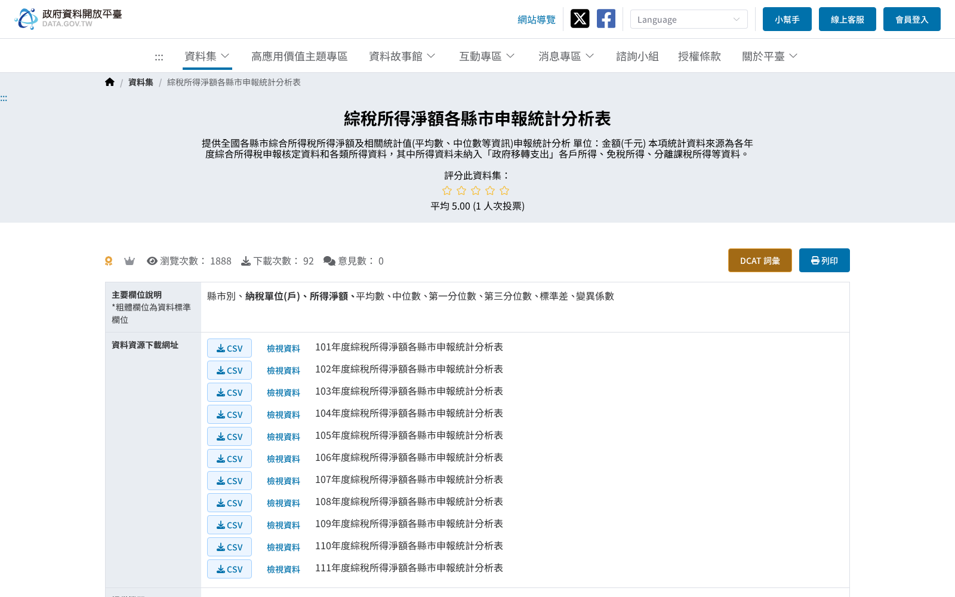955x597 pixels.
Task: Click the crown badge icon
Action: click(x=130, y=261)
